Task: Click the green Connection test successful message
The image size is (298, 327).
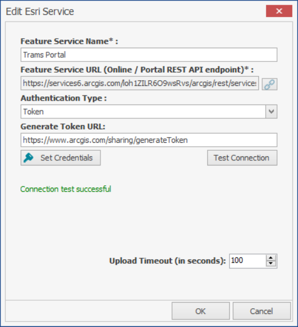Action: (x=66, y=189)
